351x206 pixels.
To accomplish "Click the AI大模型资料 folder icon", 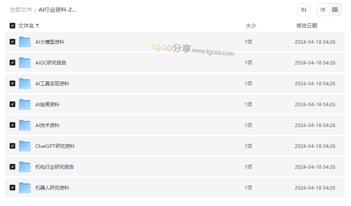I will coord(25,42).
